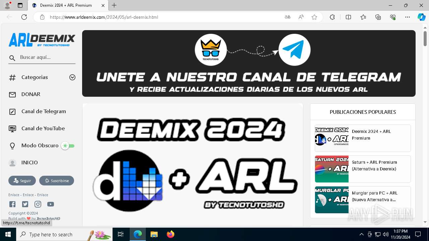
Task: Open the Favorites list icon
Action: 363,17
